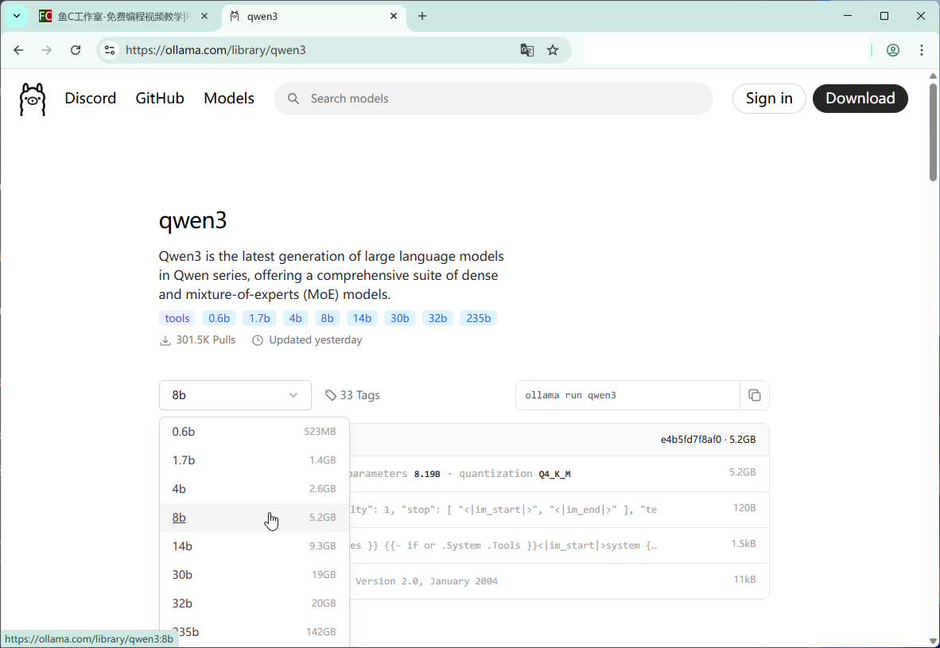Viewport: 940px width, 648px height.
Task: Click the 1.7b tag badge
Action: coord(259,318)
